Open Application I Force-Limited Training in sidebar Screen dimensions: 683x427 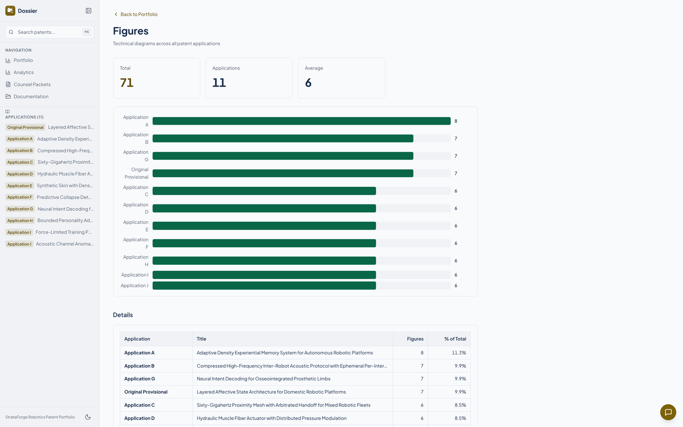pyautogui.click(x=50, y=232)
